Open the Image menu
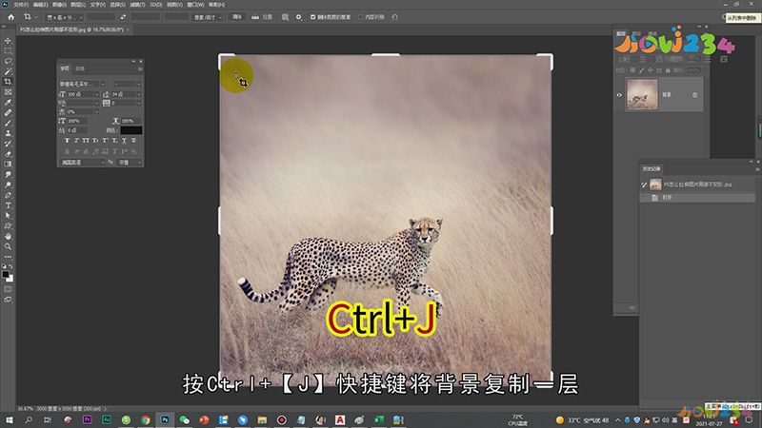Image resolution: width=762 pixels, height=428 pixels. [59, 5]
